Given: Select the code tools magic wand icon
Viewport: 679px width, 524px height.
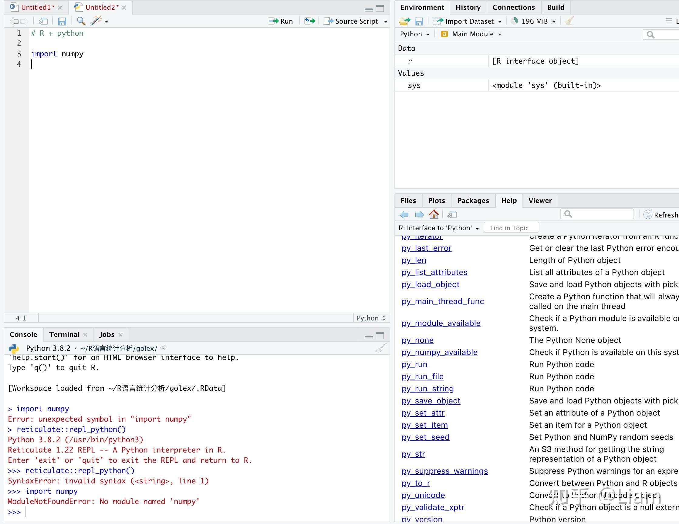Looking at the screenshot, I should (x=96, y=21).
